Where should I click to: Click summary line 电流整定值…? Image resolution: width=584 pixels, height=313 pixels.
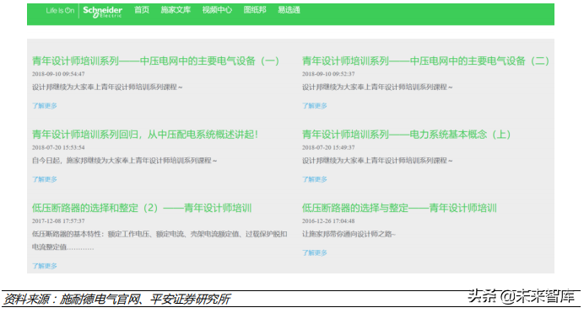click(x=62, y=247)
